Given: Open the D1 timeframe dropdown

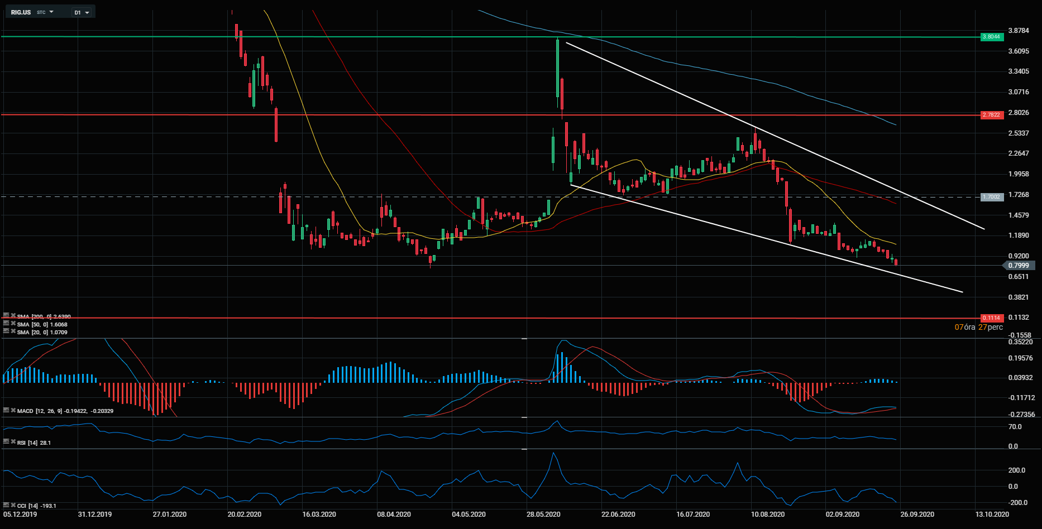Looking at the screenshot, I should click(82, 12).
